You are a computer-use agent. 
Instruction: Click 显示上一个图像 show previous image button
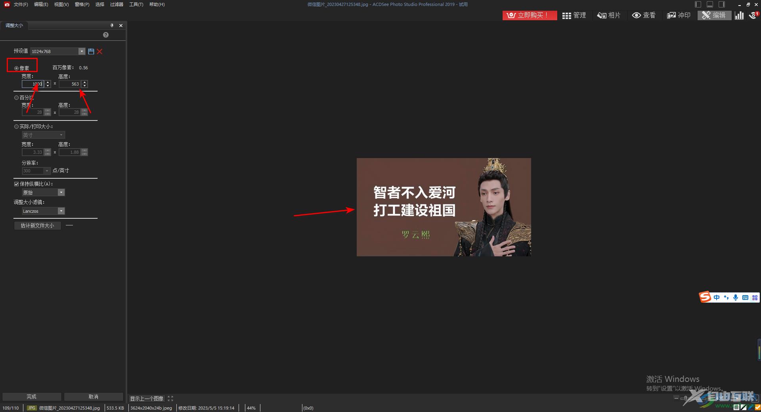[147, 399]
